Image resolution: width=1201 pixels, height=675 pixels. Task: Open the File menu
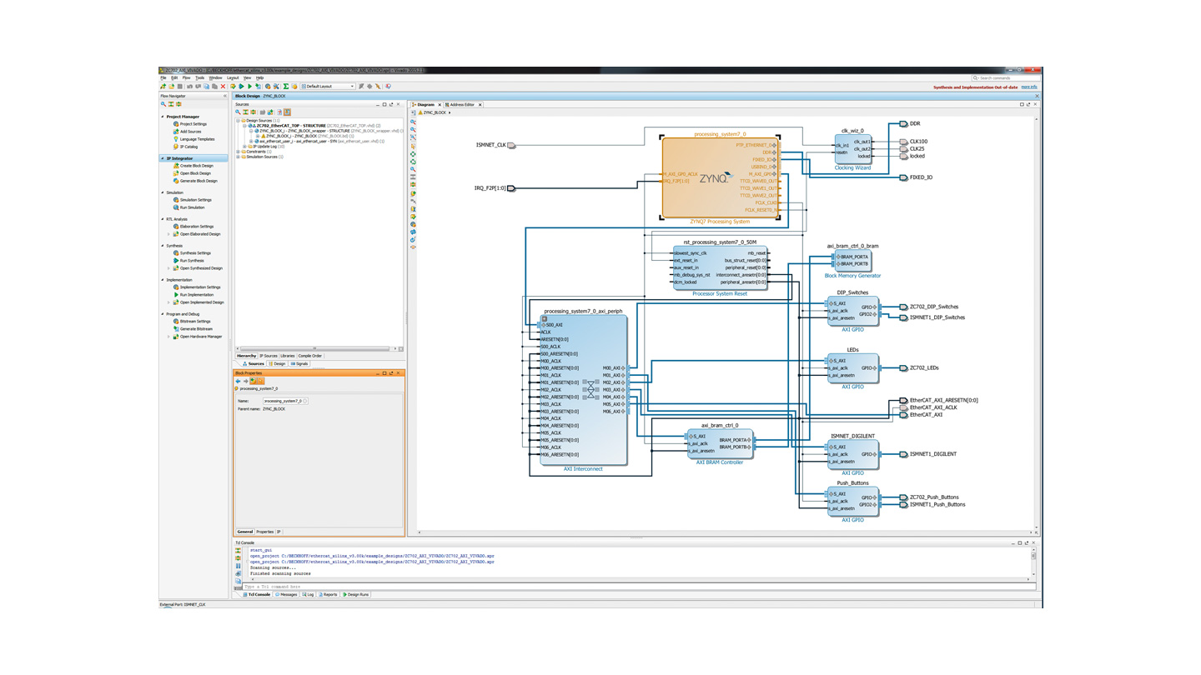[x=163, y=77]
